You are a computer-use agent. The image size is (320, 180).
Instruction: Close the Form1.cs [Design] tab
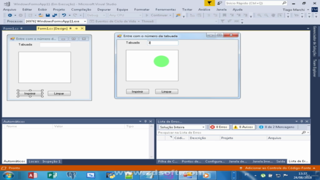82,28
